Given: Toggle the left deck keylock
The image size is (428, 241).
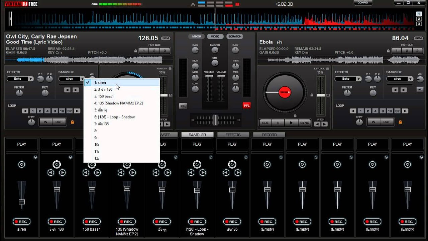Looking at the screenshot, I should coord(170,68).
